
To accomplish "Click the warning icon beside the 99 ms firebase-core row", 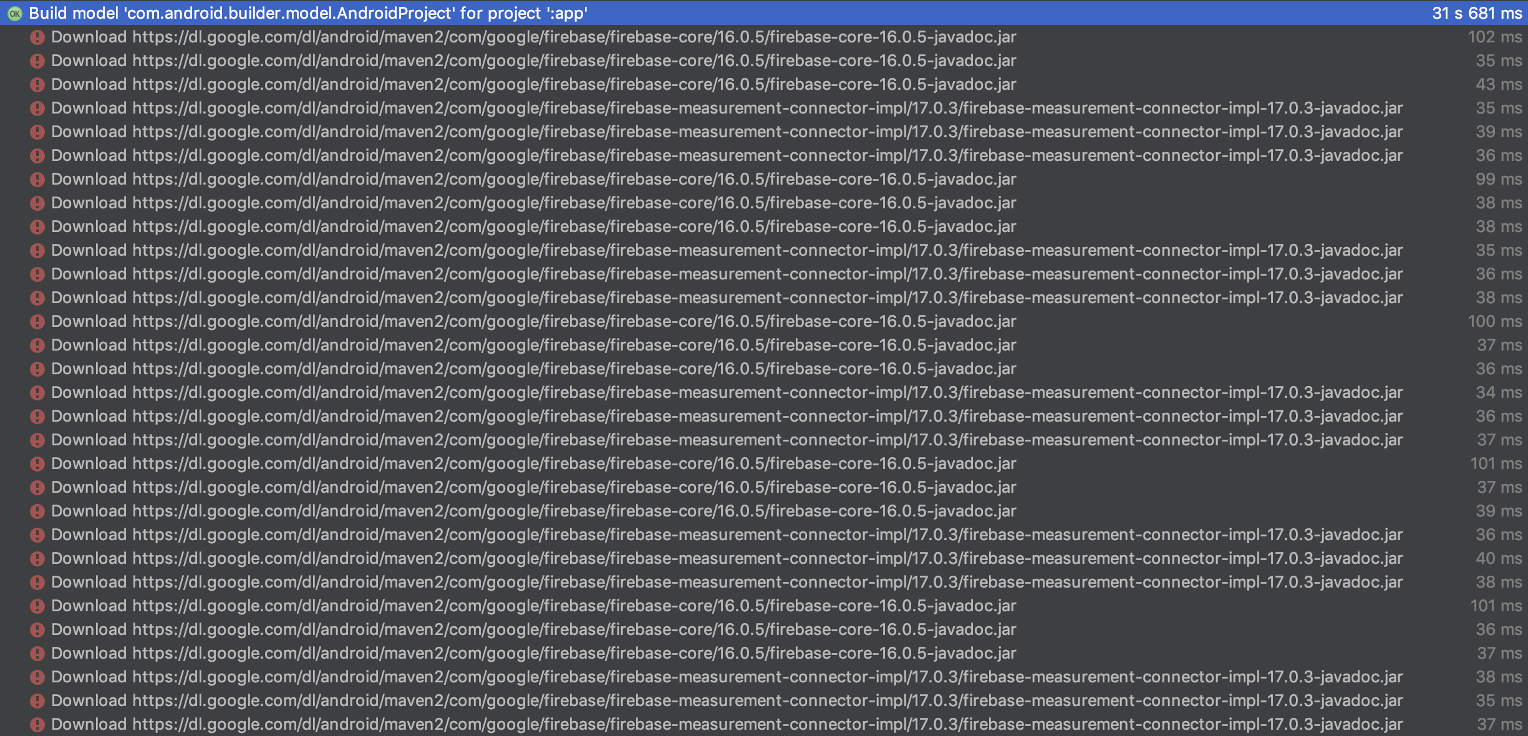I will tap(37, 179).
